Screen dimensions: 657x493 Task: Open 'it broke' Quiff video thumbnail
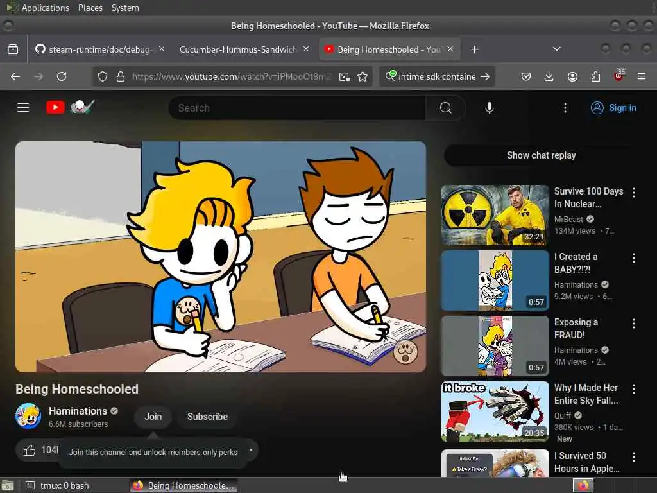point(495,411)
